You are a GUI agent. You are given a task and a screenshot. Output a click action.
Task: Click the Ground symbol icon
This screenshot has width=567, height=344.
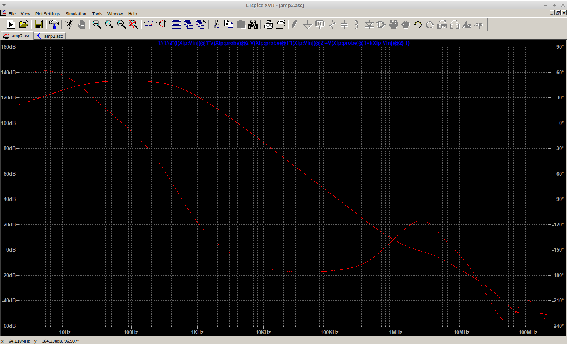coord(308,24)
